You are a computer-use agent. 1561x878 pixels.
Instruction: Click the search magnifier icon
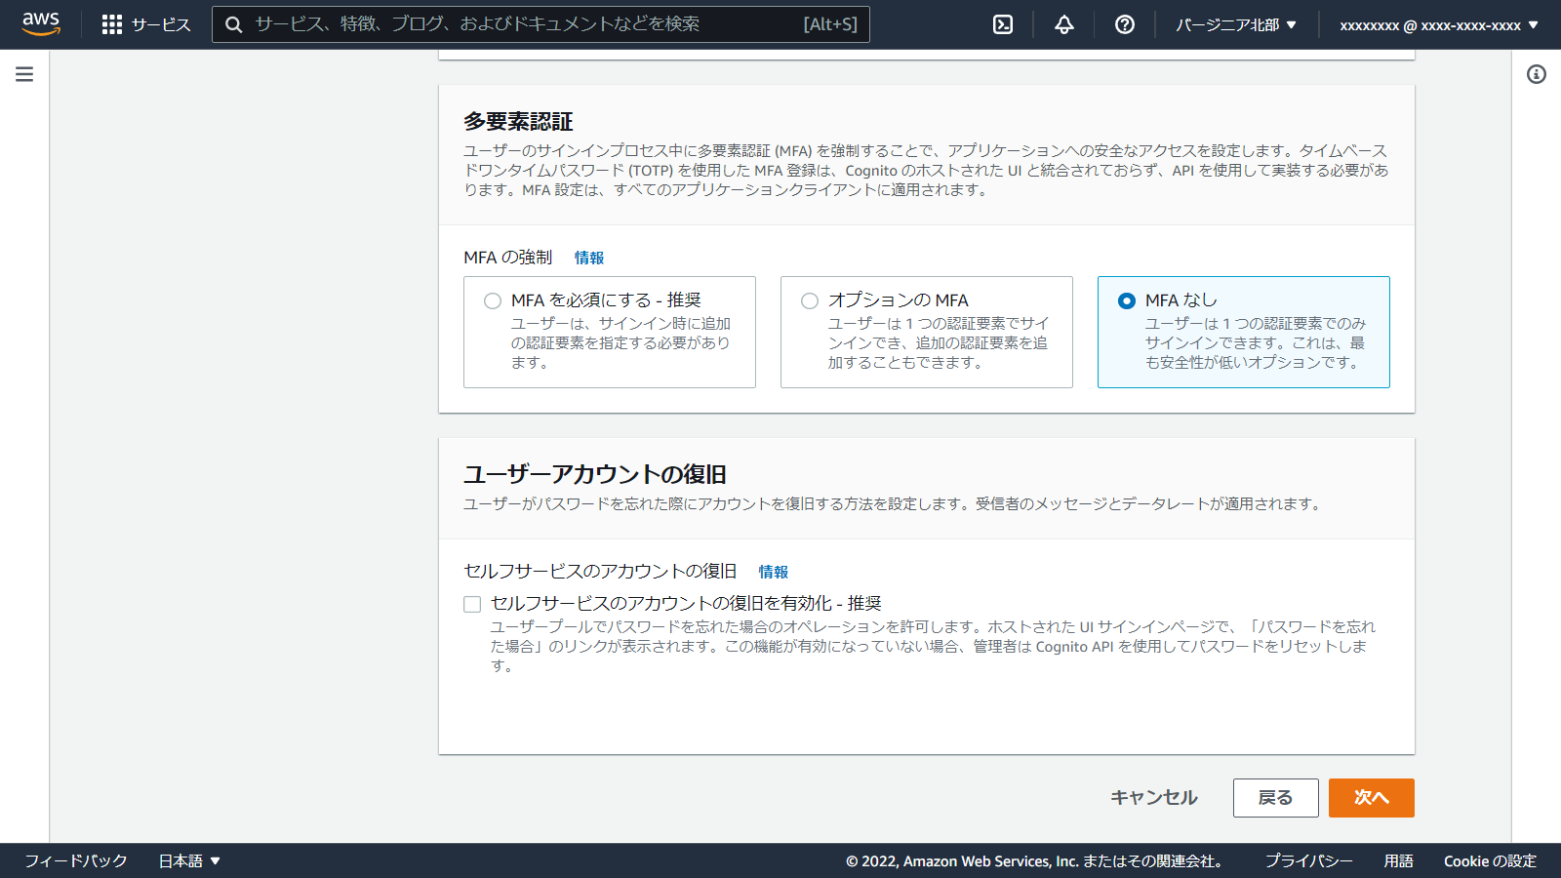tap(233, 23)
